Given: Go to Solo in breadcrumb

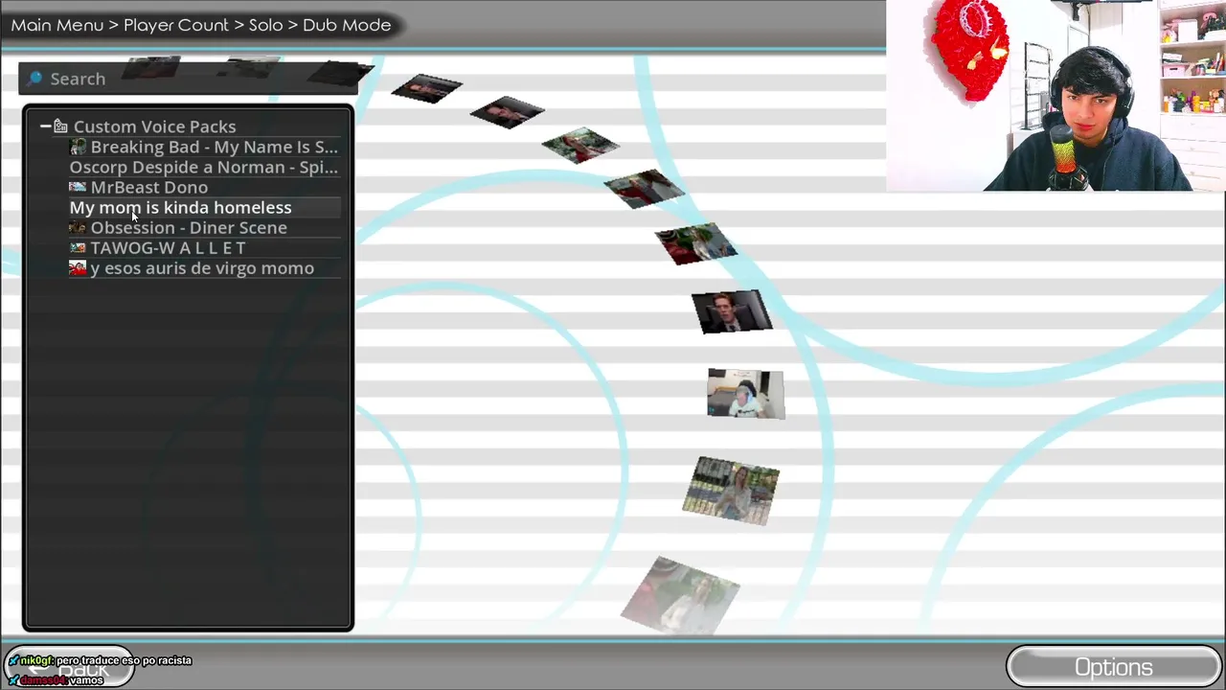Looking at the screenshot, I should tap(265, 25).
